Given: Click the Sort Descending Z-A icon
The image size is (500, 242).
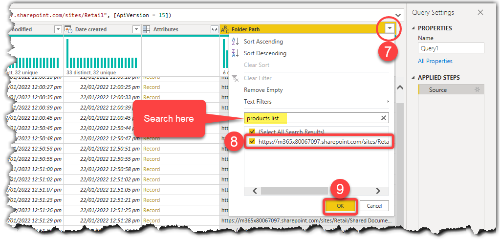Looking at the screenshot, I should (x=235, y=53).
